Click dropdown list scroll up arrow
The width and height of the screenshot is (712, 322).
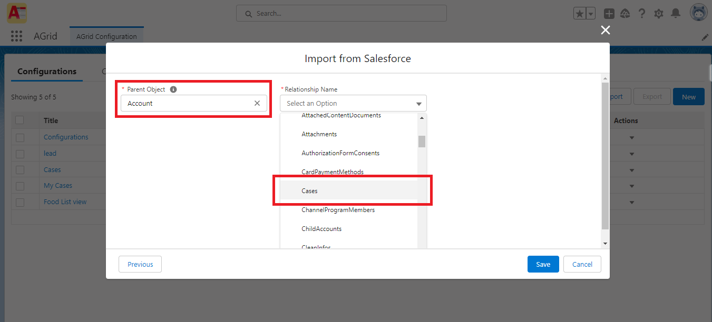tap(422, 118)
